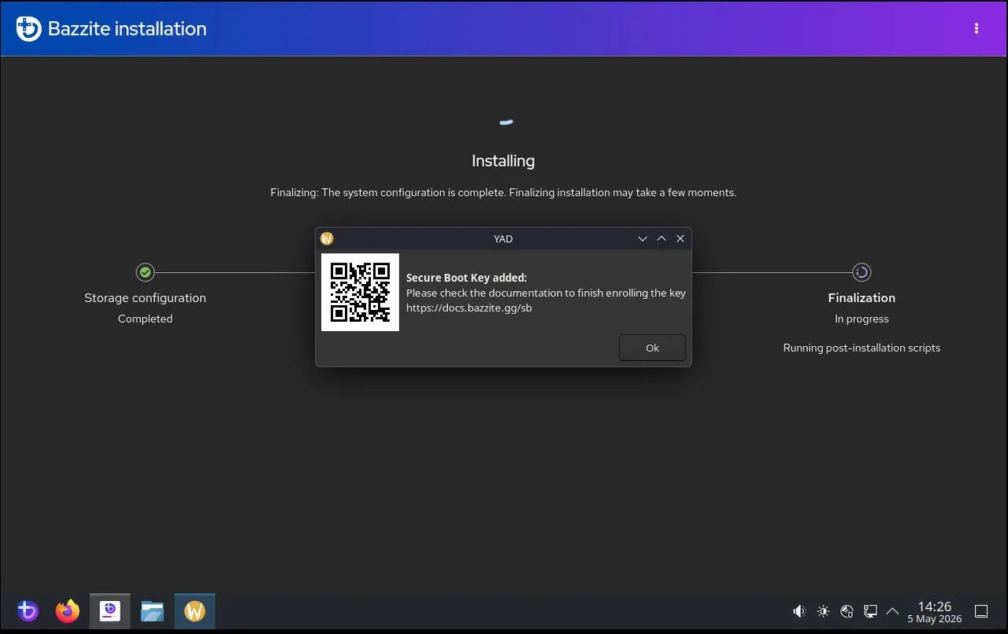The width and height of the screenshot is (1008, 634).
Task: Switch to YAD task in taskbar
Action: pyautogui.click(x=195, y=611)
